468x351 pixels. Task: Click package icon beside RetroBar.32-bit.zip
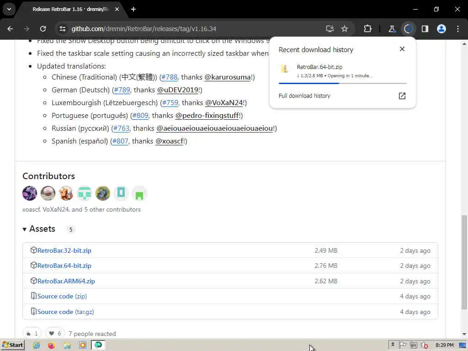click(33, 250)
